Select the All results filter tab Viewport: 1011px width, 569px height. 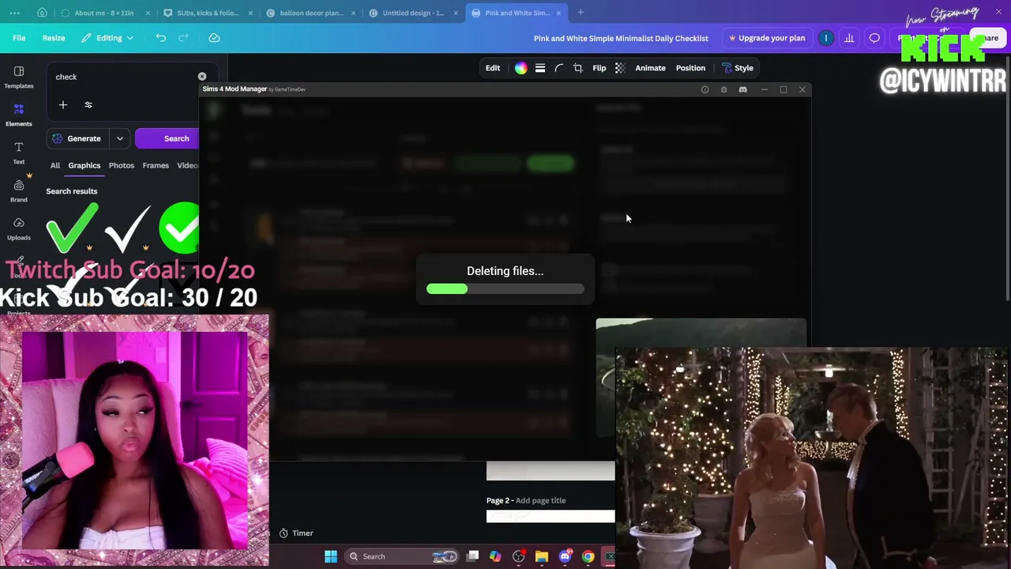(55, 165)
